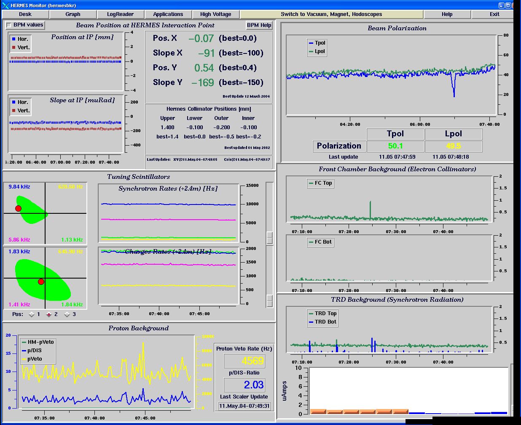Viewport: 521px width, 425px height.
Task: Click the 5.86 kHz scintillator rate label
Action: tap(19, 240)
